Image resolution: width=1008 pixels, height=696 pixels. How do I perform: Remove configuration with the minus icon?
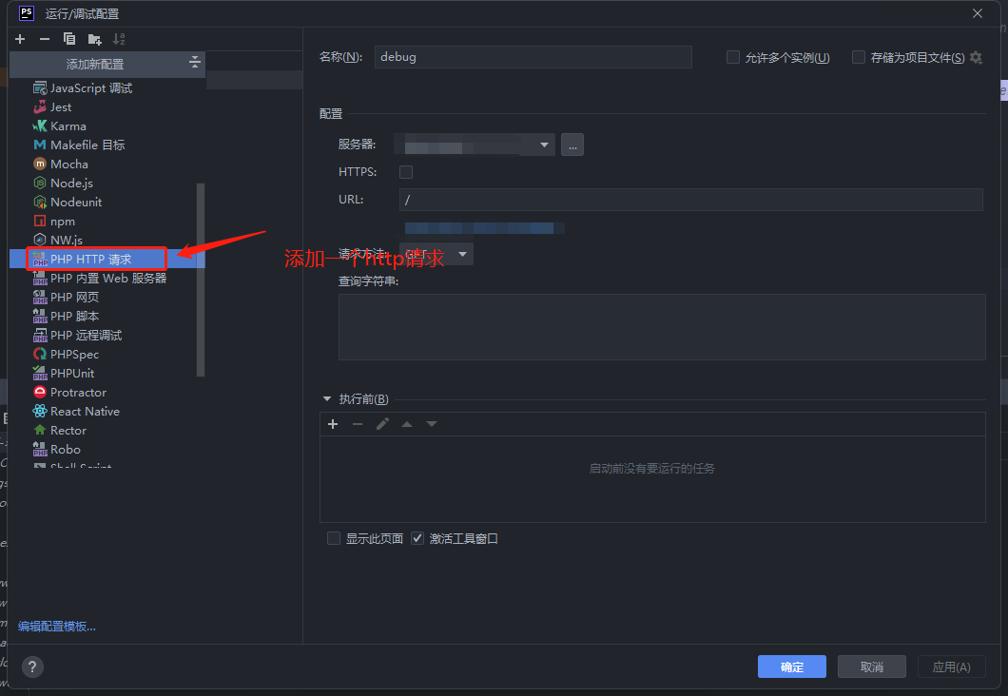click(45, 39)
